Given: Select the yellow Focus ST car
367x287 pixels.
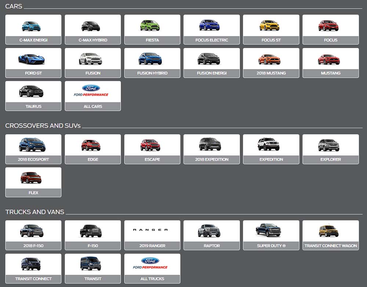Looking at the screenshot, I should 269,25.
